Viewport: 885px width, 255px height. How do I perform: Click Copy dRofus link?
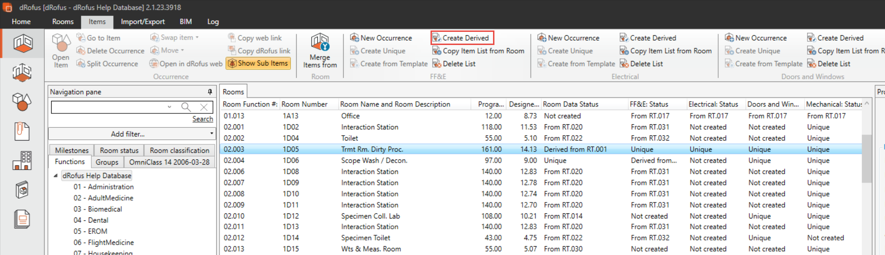(259, 51)
